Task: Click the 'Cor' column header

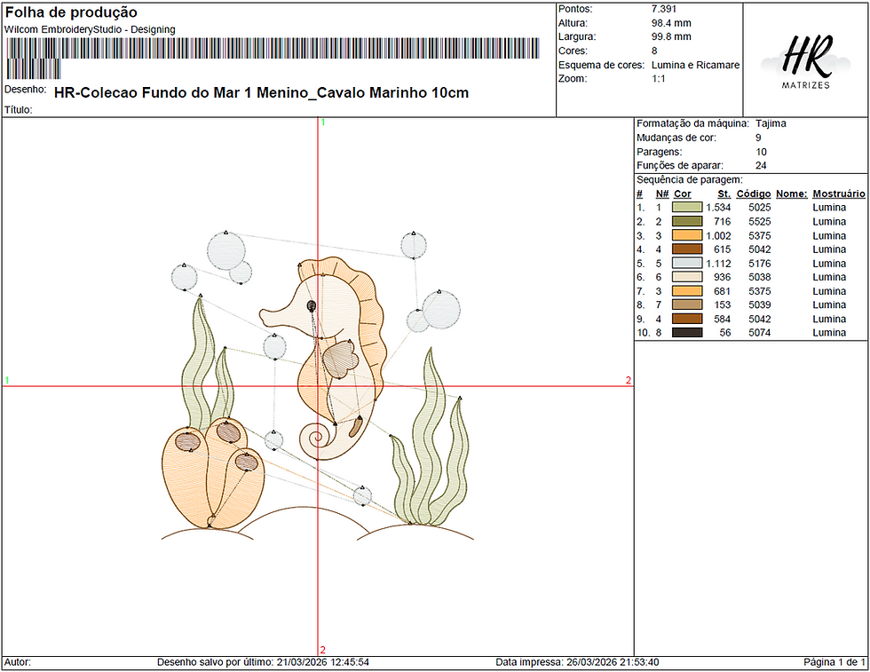Action: point(683,194)
